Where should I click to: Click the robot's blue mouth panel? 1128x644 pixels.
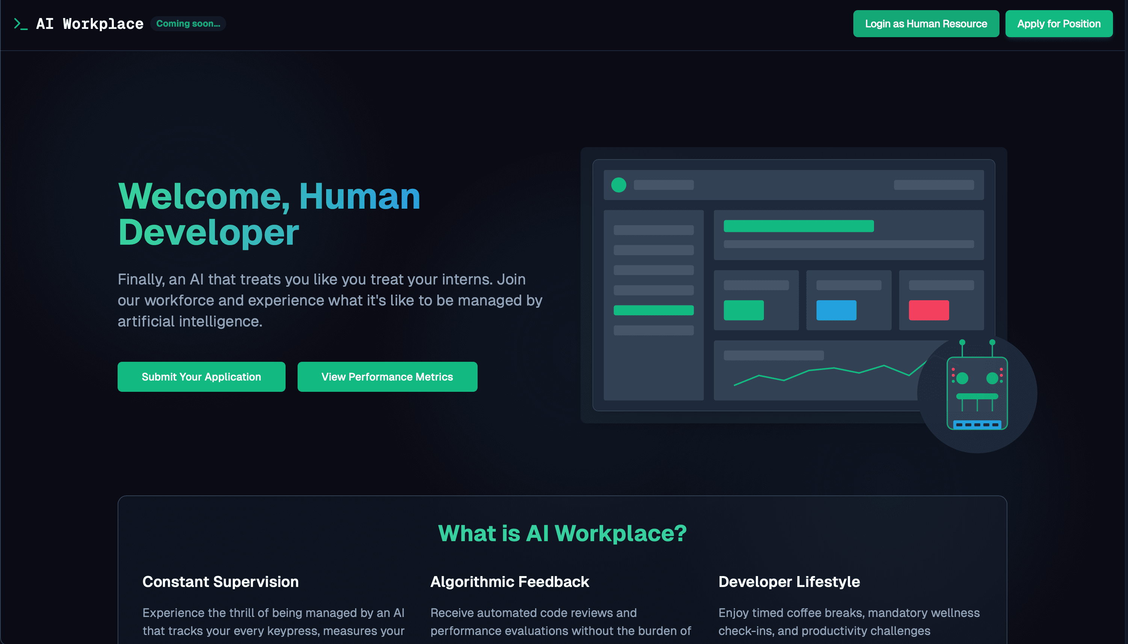coord(977,424)
